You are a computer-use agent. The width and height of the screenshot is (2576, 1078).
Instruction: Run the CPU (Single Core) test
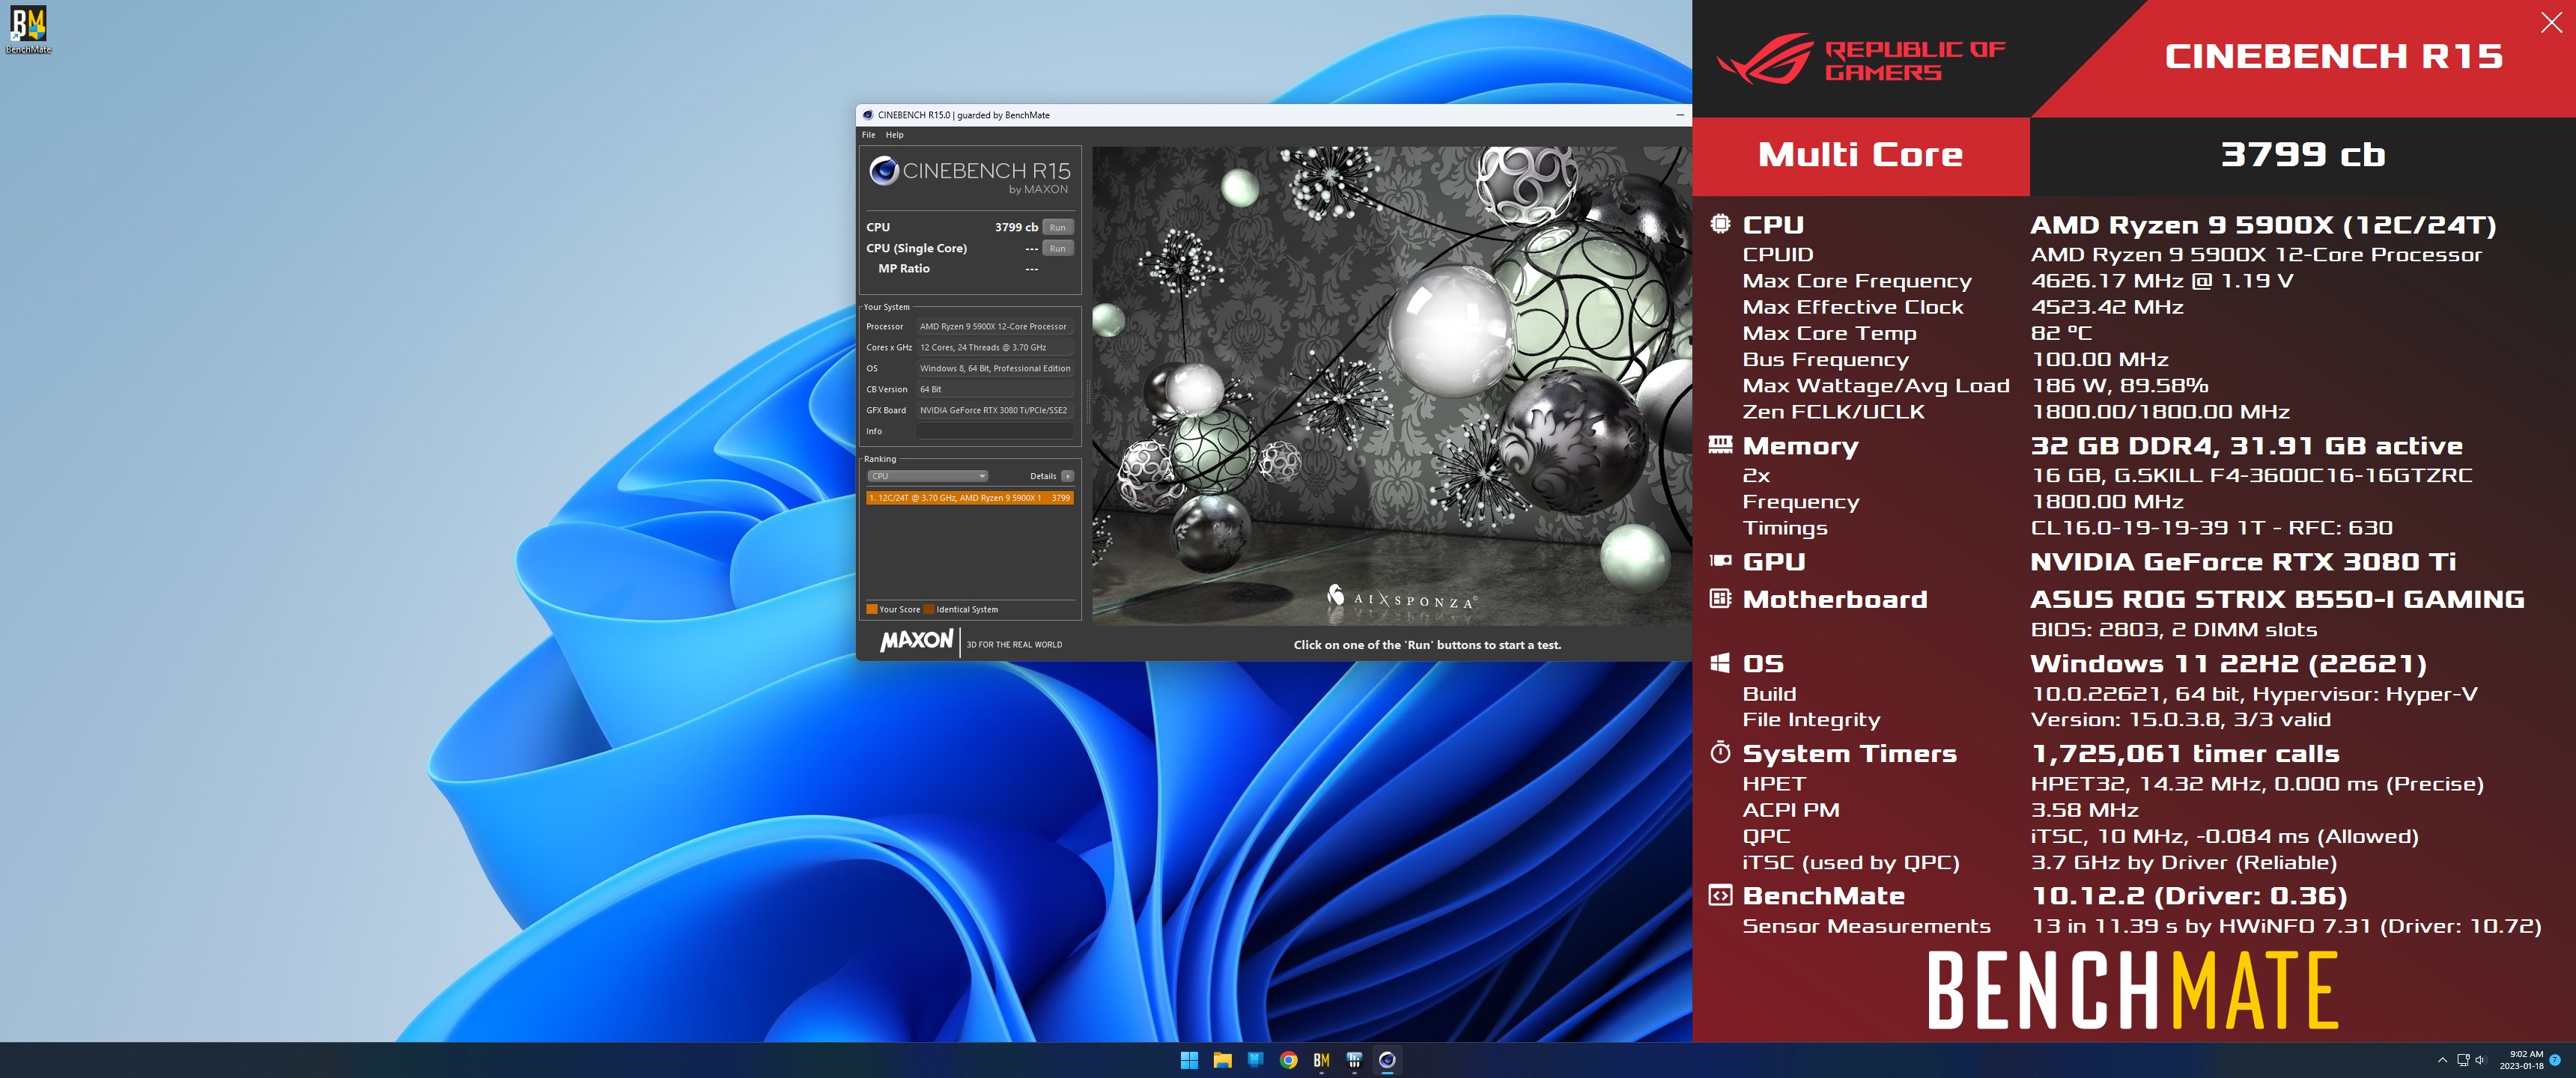[x=1057, y=248]
